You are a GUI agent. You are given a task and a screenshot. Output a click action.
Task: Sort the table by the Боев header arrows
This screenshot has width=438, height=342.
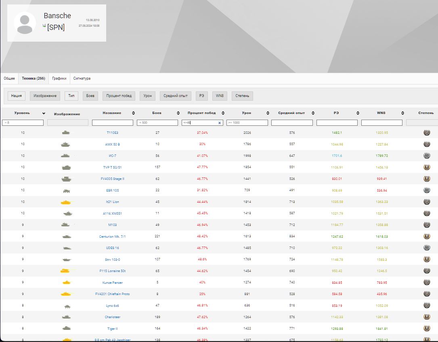(178, 113)
